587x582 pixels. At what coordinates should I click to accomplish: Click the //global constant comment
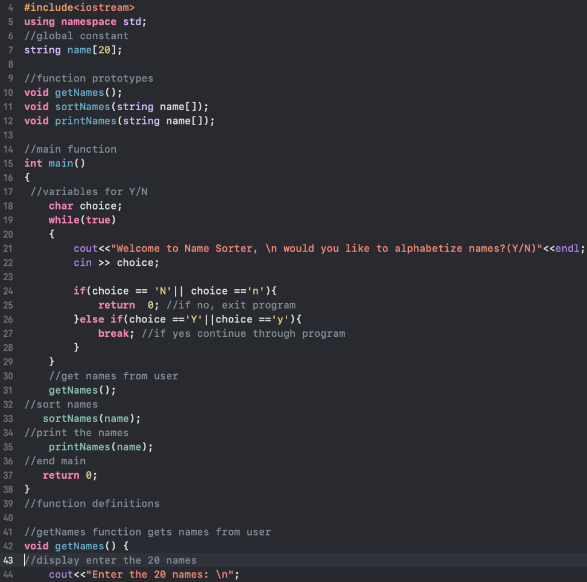[x=75, y=35]
